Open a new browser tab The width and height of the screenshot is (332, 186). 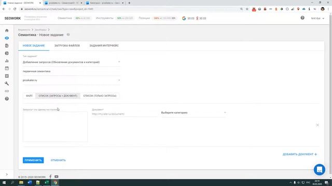pyautogui.click(x=129, y=3)
